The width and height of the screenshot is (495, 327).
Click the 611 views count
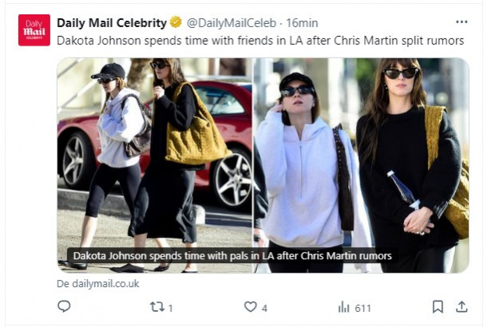(x=362, y=308)
